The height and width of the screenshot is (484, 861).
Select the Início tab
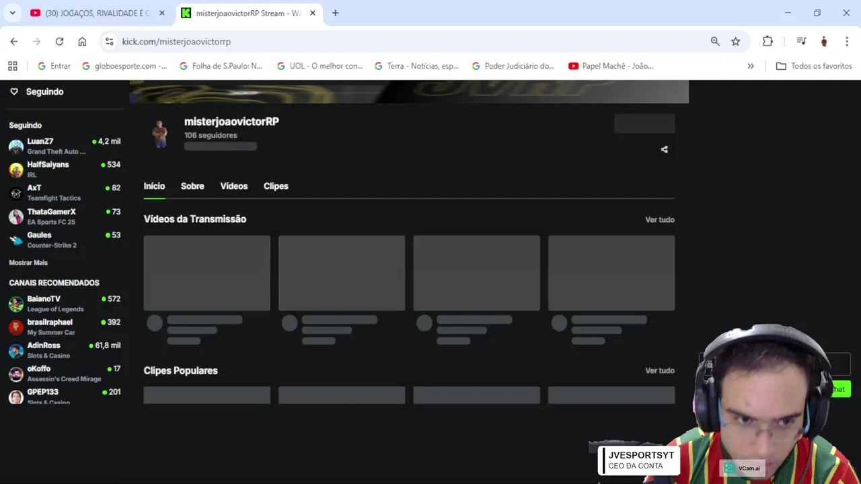coord(154,186)
